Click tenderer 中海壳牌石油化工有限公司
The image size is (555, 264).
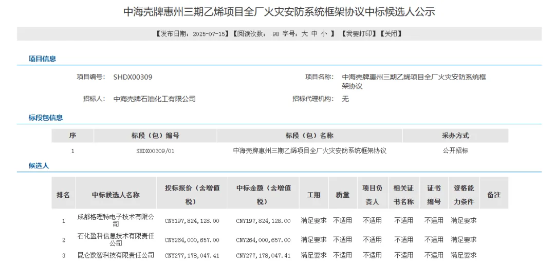click(154, 99)
